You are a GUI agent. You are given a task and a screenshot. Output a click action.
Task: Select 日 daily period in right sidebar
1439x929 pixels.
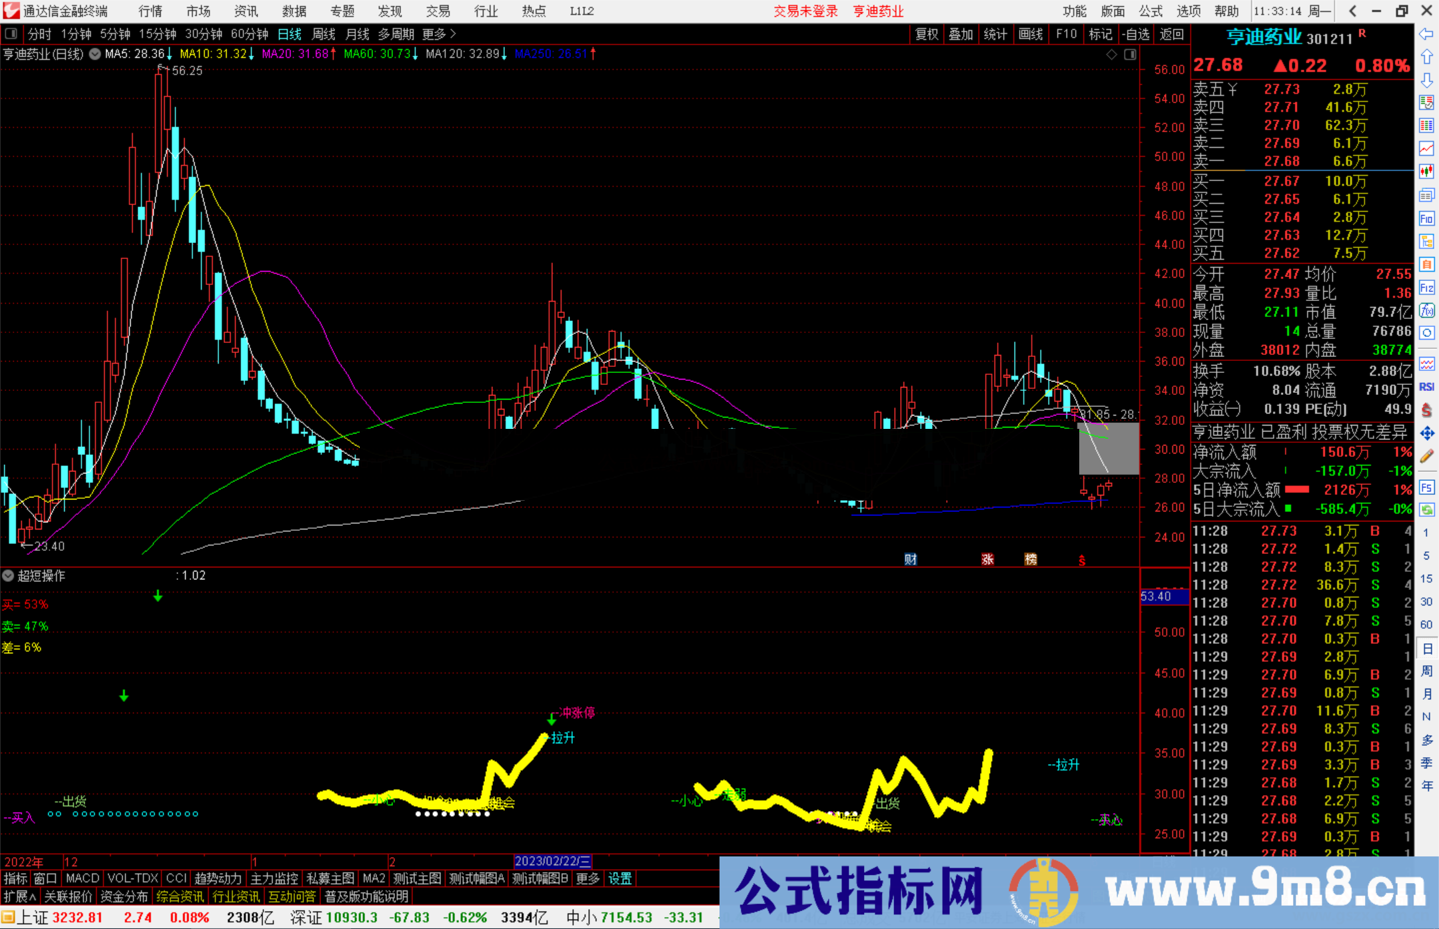(x=1427, y=649)
